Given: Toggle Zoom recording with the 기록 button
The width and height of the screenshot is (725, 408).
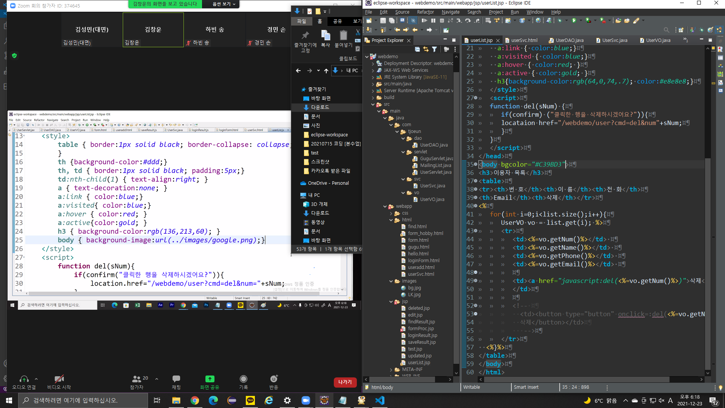Looking at the screenshot, I should coord(244,382).
